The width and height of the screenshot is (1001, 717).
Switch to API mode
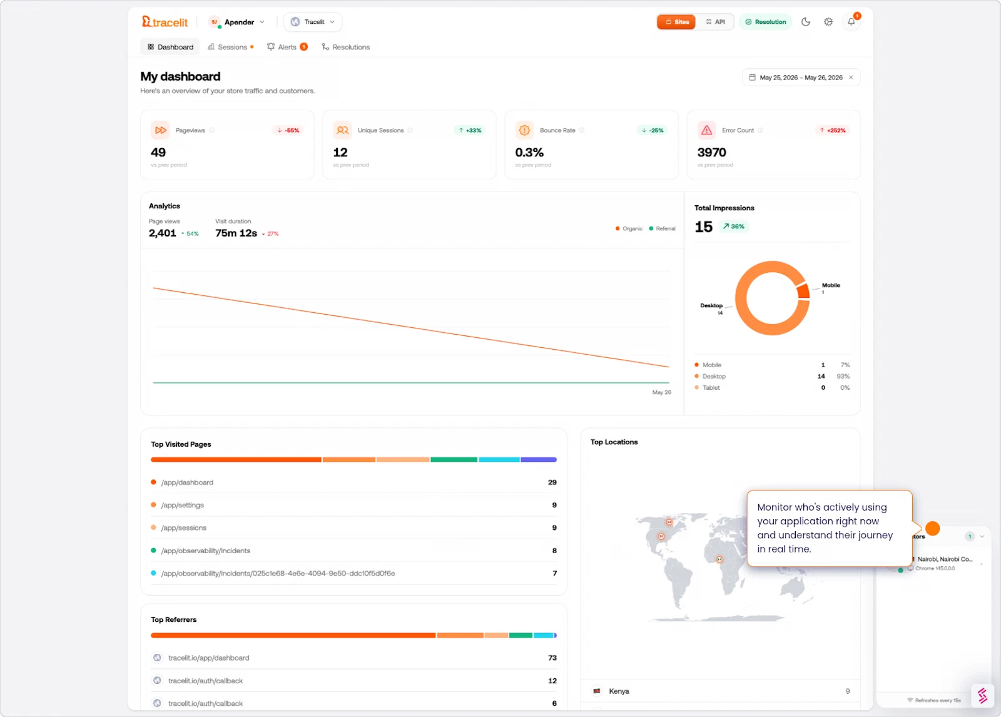715,22
